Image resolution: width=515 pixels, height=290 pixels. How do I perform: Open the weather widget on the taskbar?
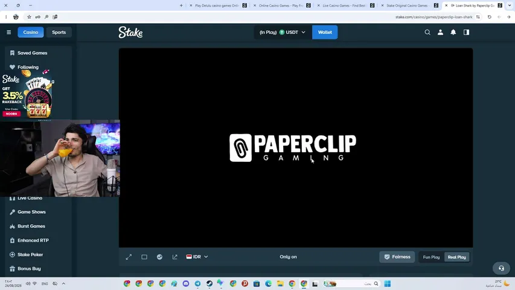point(498,283)
